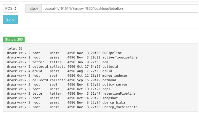Screen dimensions: 199x113
Task: Focus the URL field containing pascal-1:15151
Action: point(120,9)
